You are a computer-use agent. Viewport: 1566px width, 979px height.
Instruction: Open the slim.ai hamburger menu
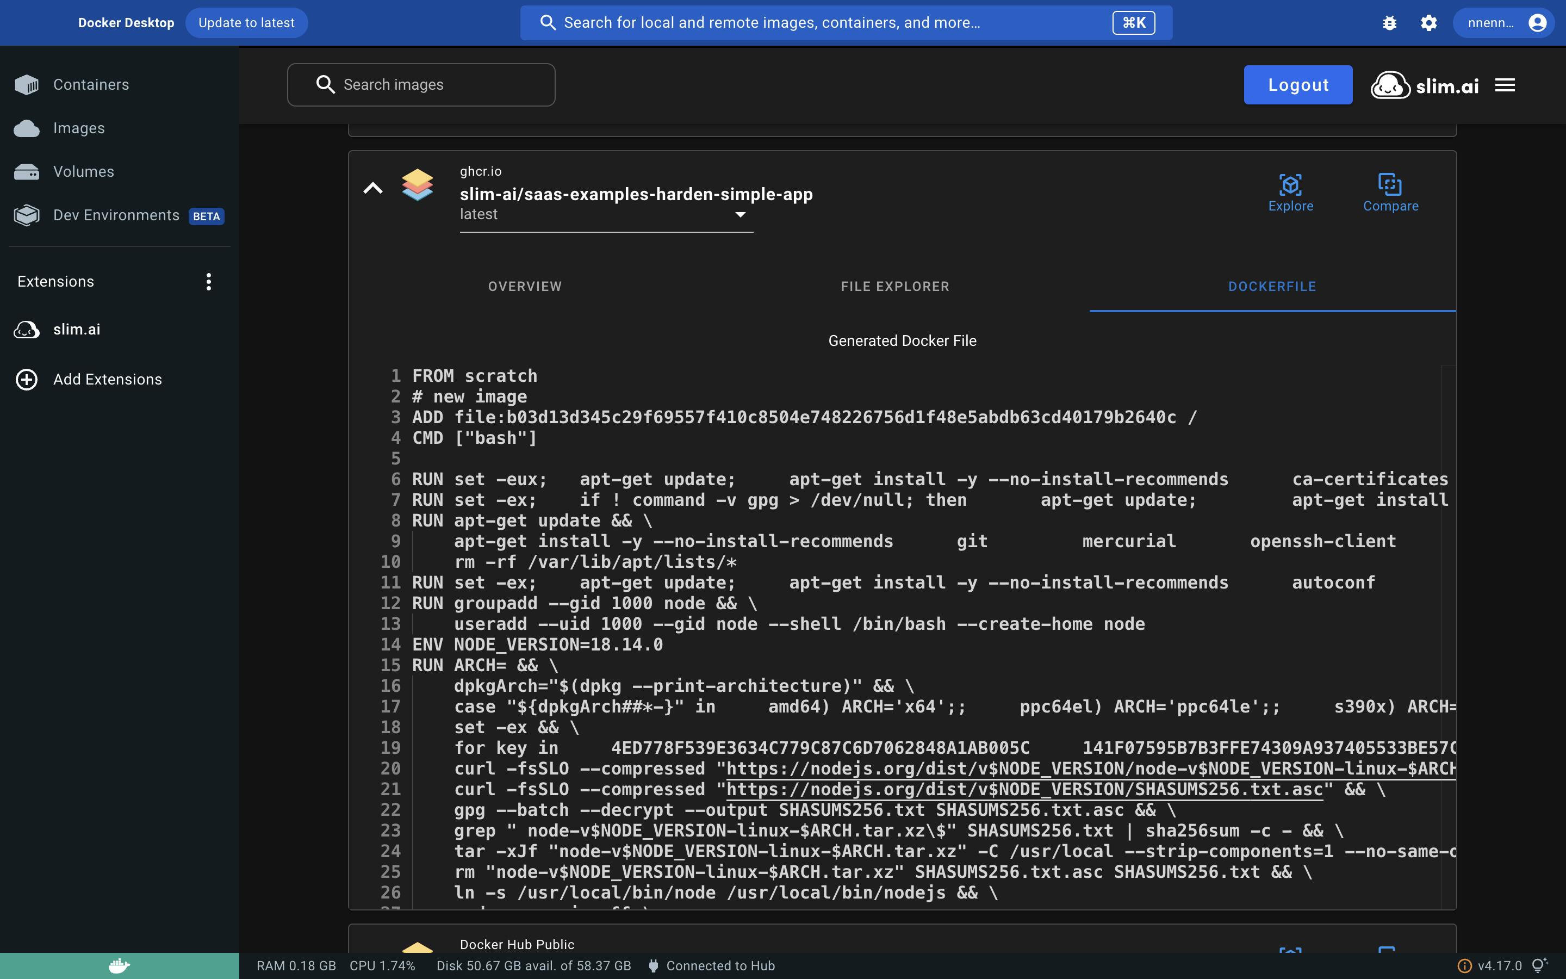(1505, 85)
